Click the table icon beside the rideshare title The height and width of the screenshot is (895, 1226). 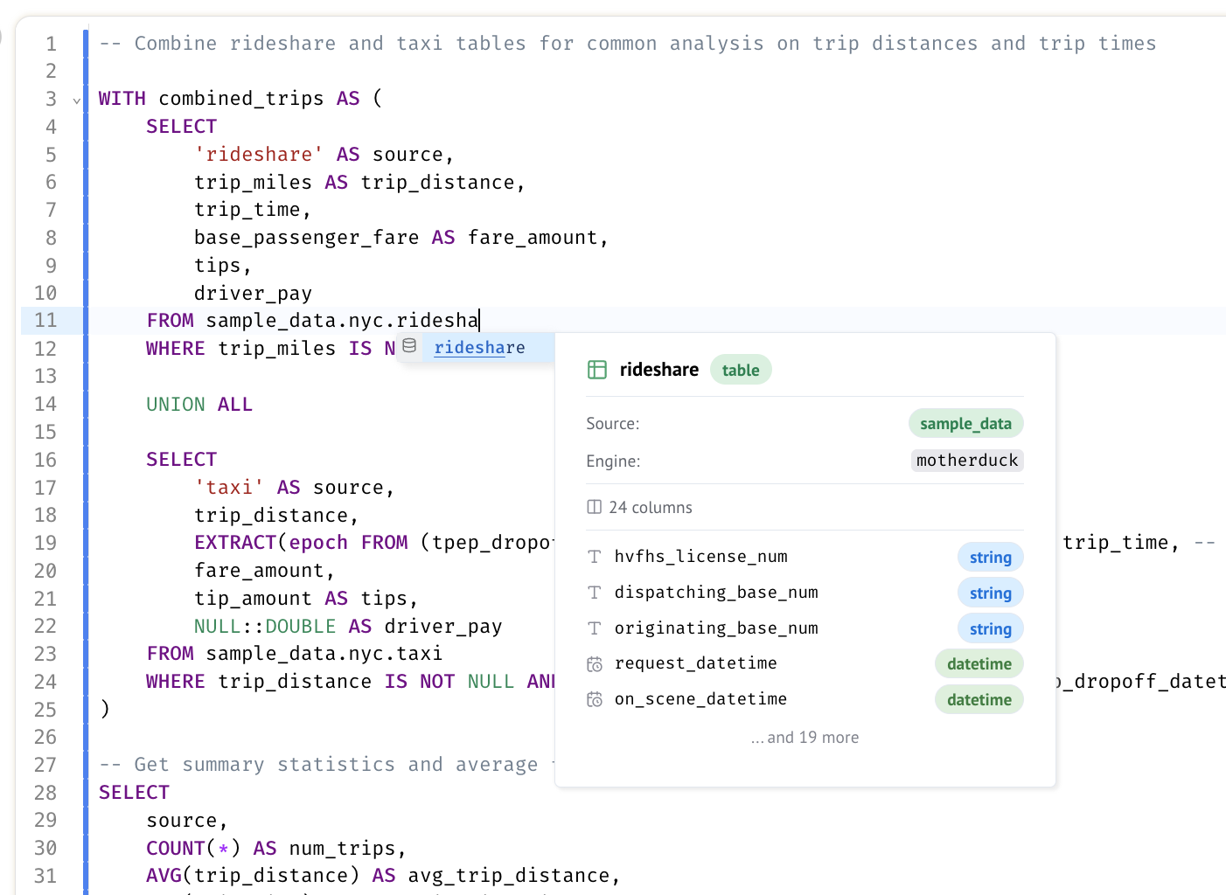coord(597,370)
